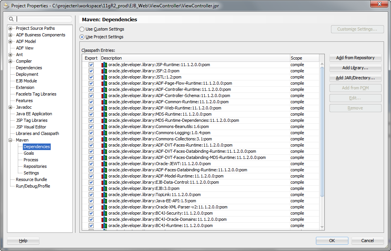Uncheck Export for JSP-Runtime entry
The height and width of the screenshot is (251, 391).
(91, 65)
